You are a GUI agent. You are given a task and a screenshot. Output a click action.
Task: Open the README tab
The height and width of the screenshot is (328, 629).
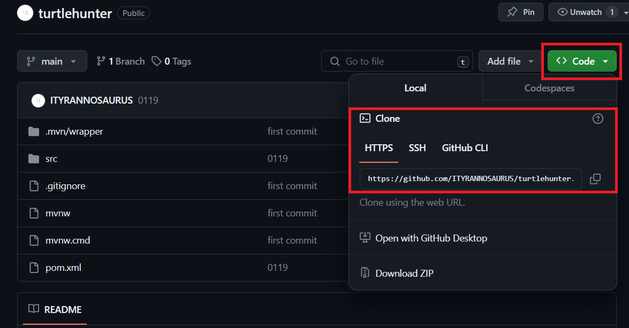coord(55,310)
